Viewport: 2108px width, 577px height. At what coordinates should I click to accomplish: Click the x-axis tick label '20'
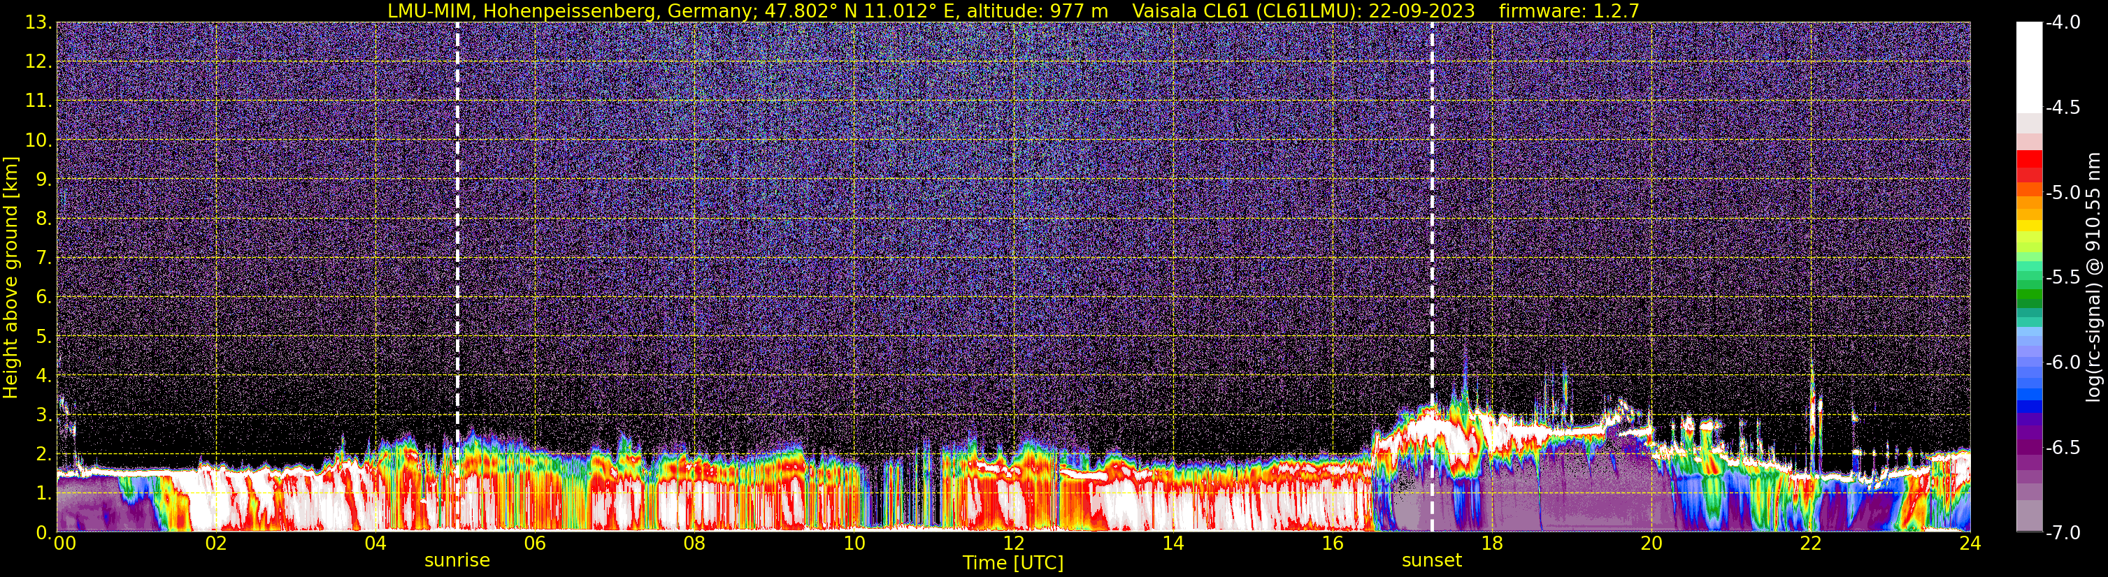point(1651,543)
